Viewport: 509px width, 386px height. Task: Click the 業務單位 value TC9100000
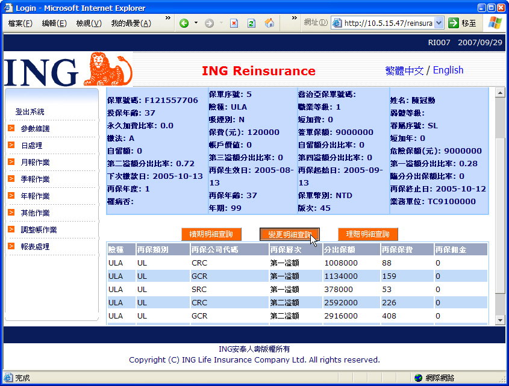[x=452, y=202]
